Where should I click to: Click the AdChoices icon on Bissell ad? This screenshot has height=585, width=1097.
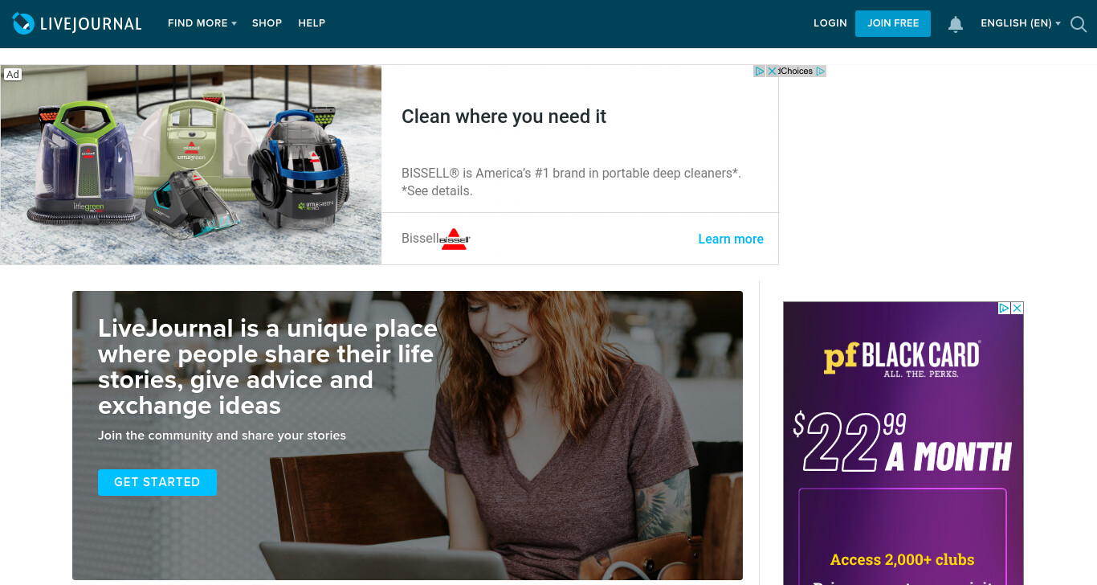(759, 71)
